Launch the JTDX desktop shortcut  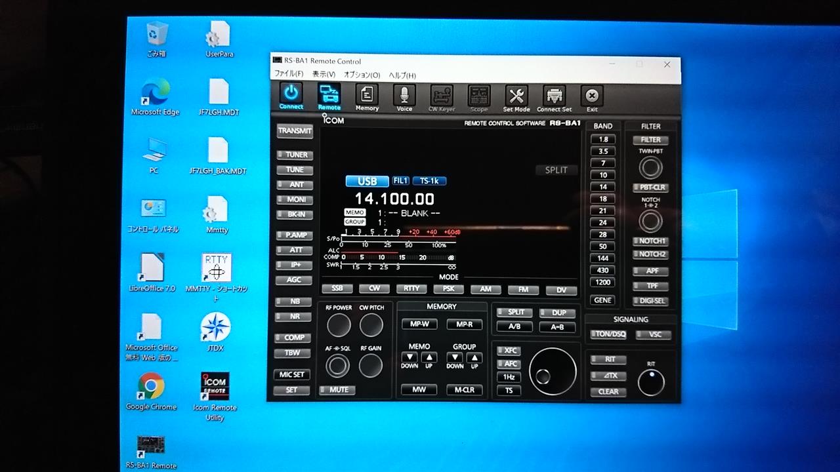215,332
